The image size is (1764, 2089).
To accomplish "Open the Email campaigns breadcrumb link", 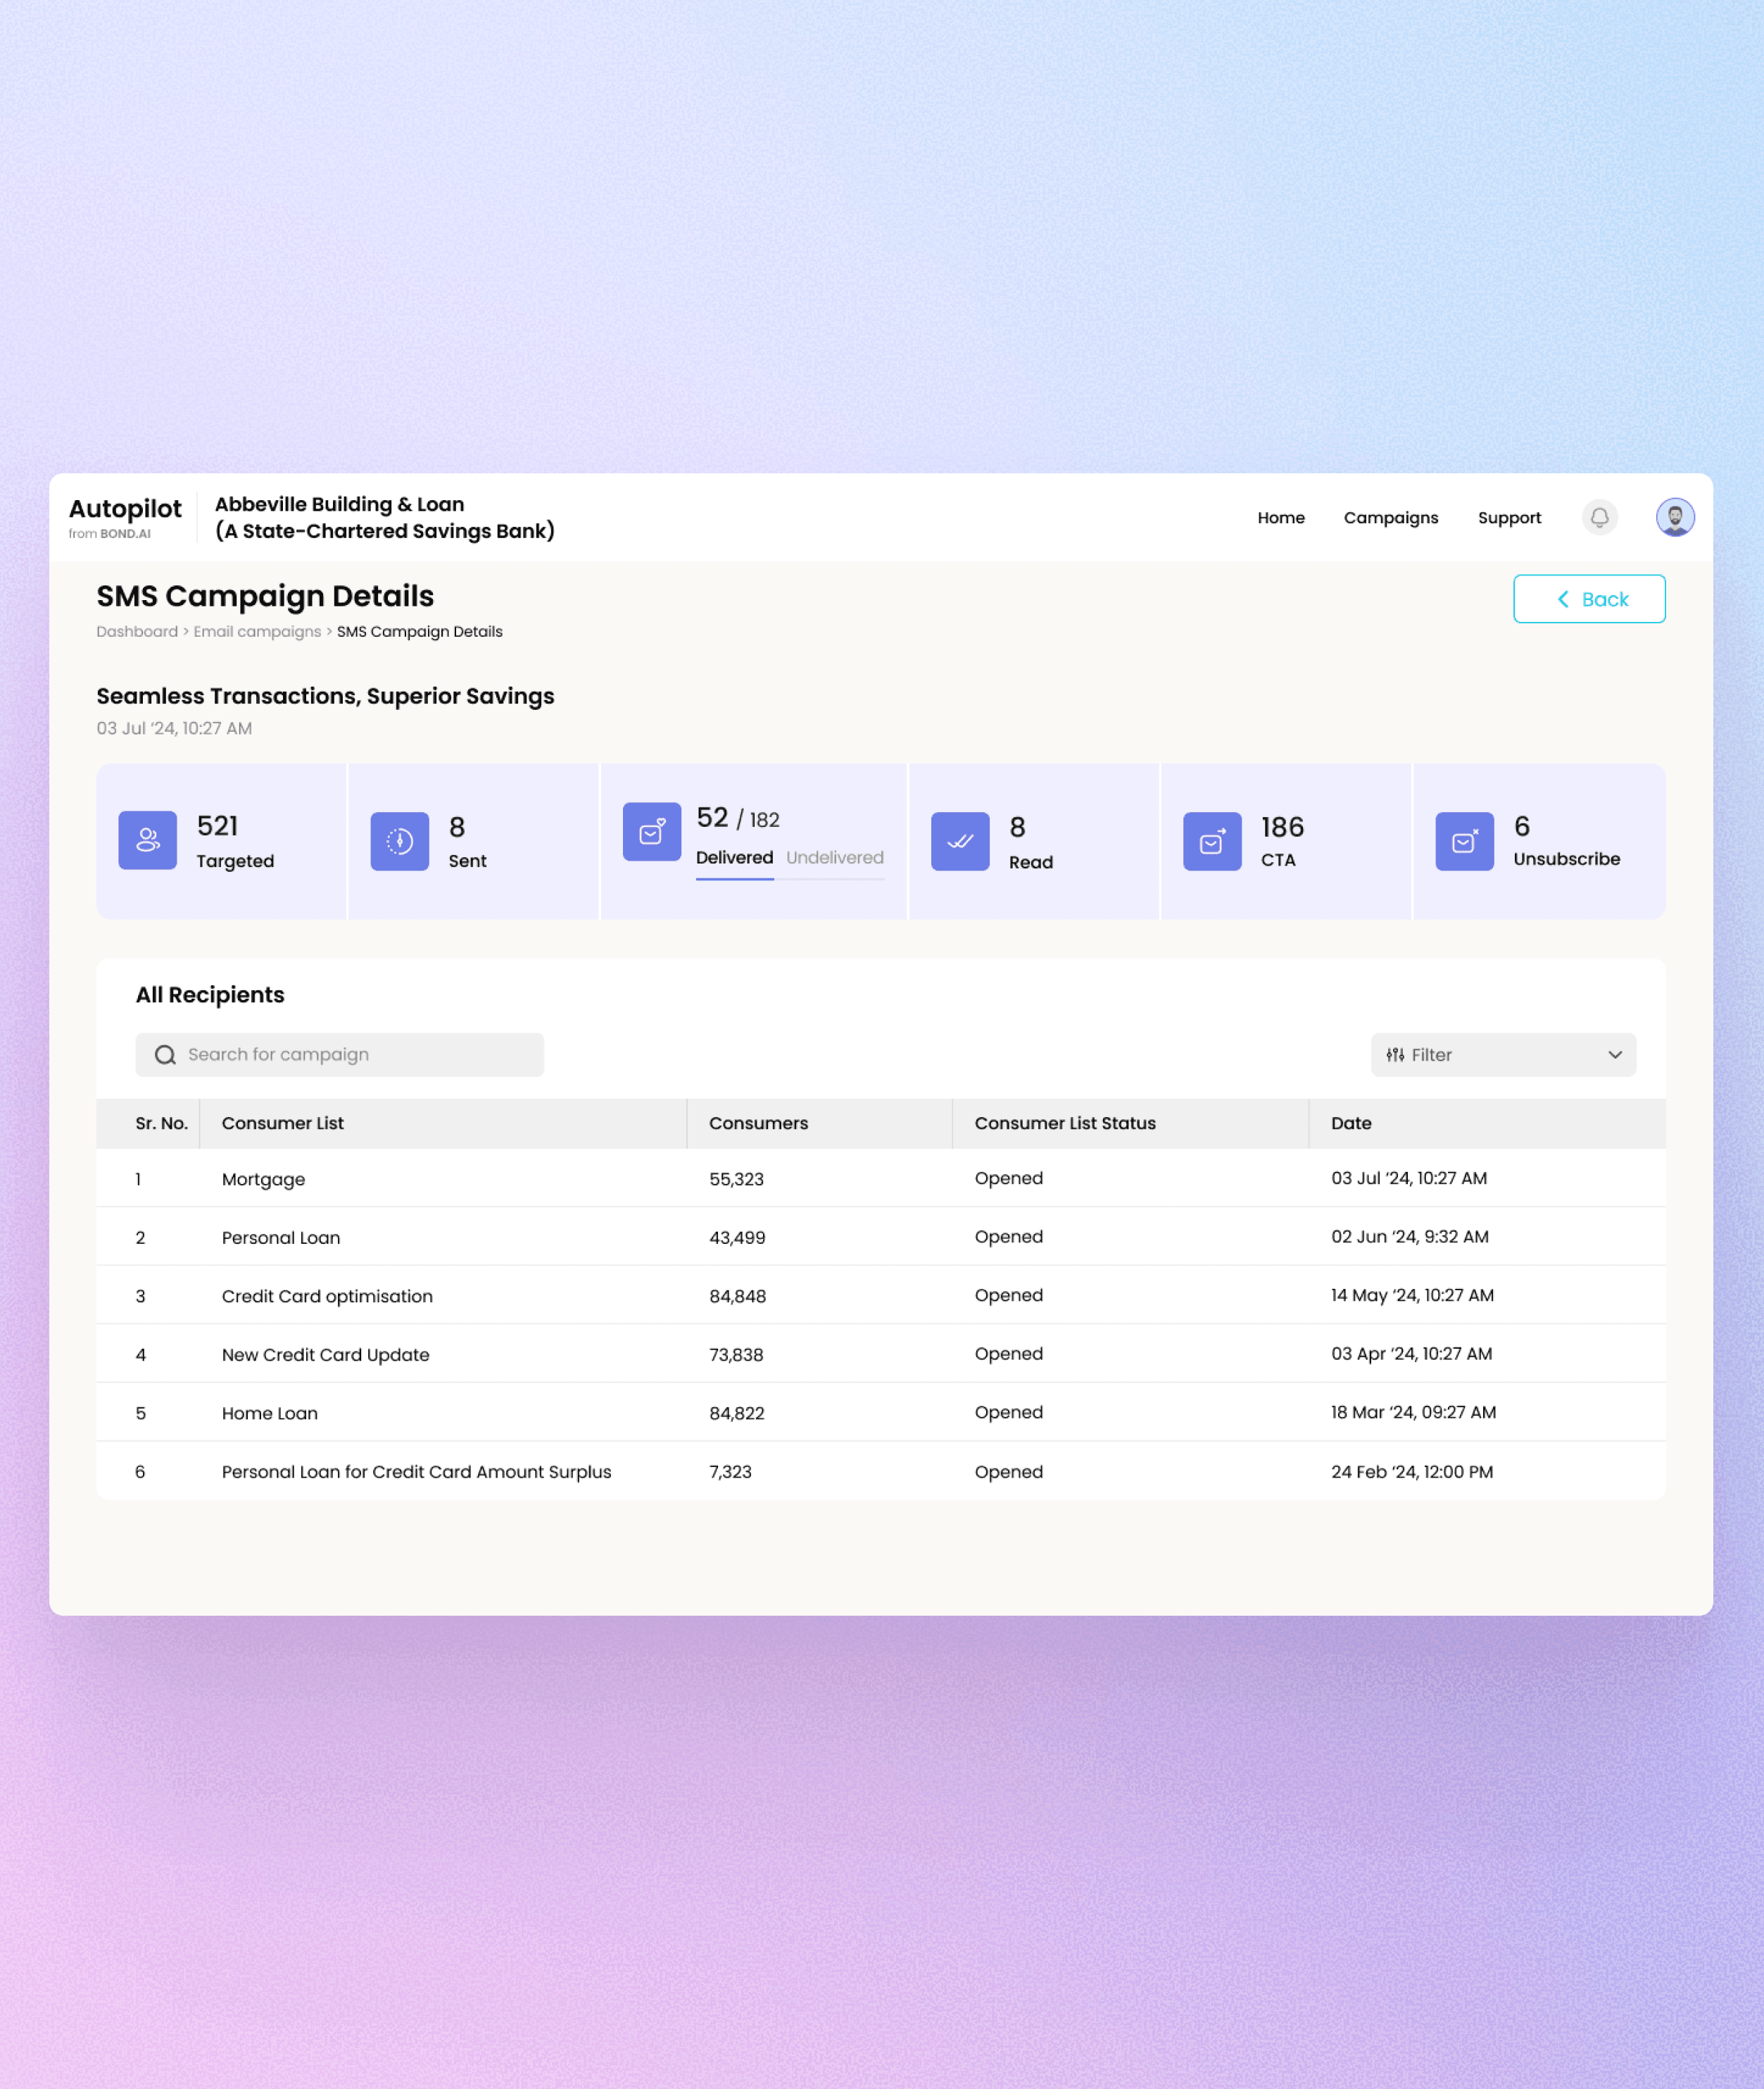I will [x=257, y=631].
